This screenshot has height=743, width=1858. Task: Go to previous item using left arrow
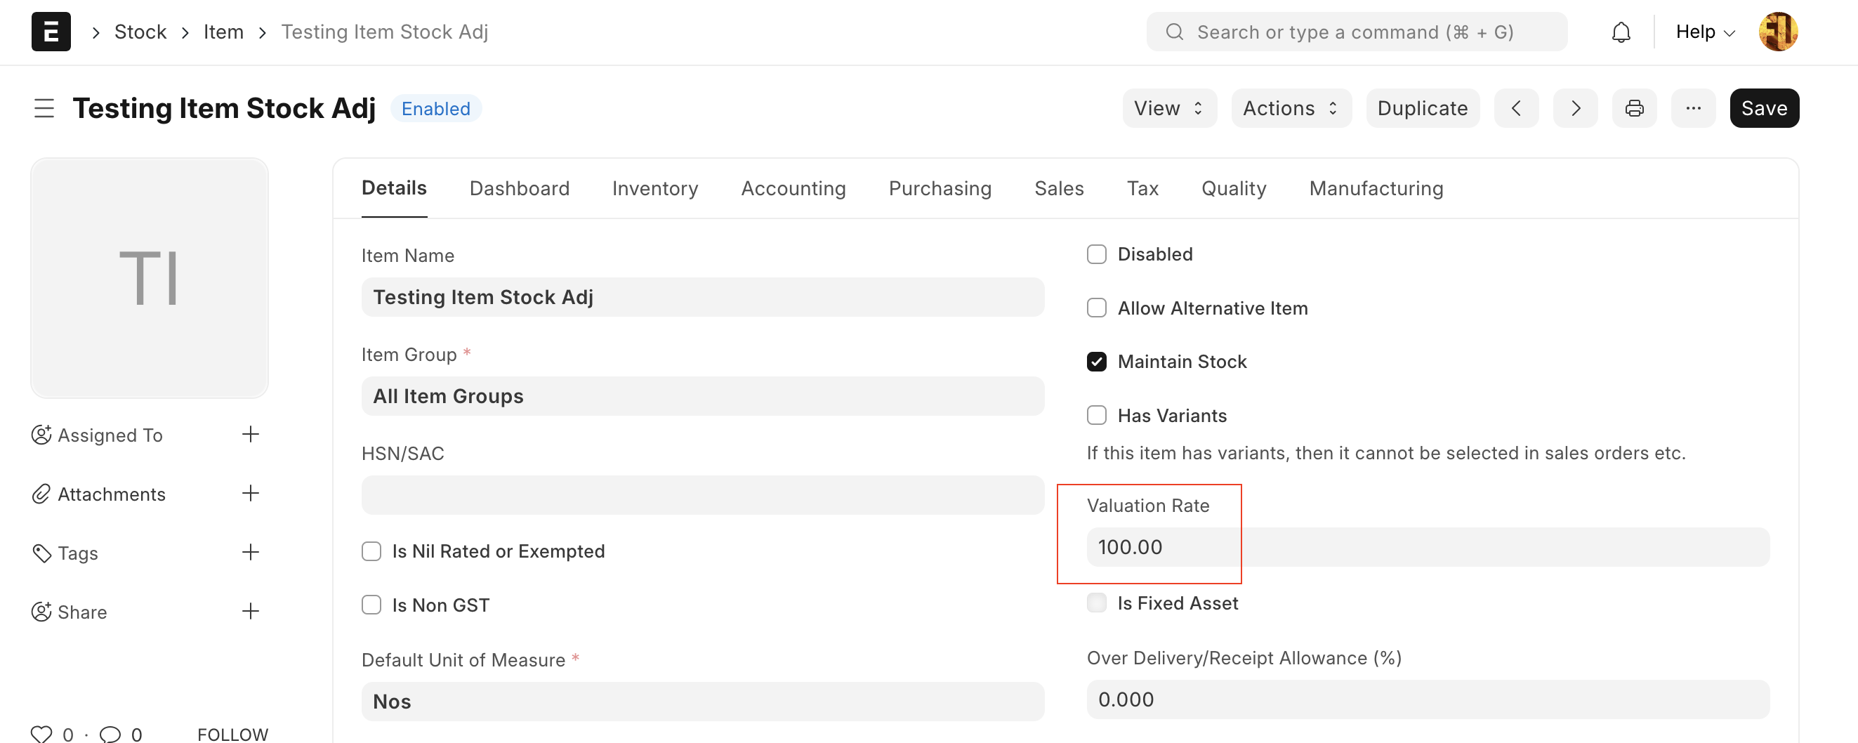(x=1516, y=108)
